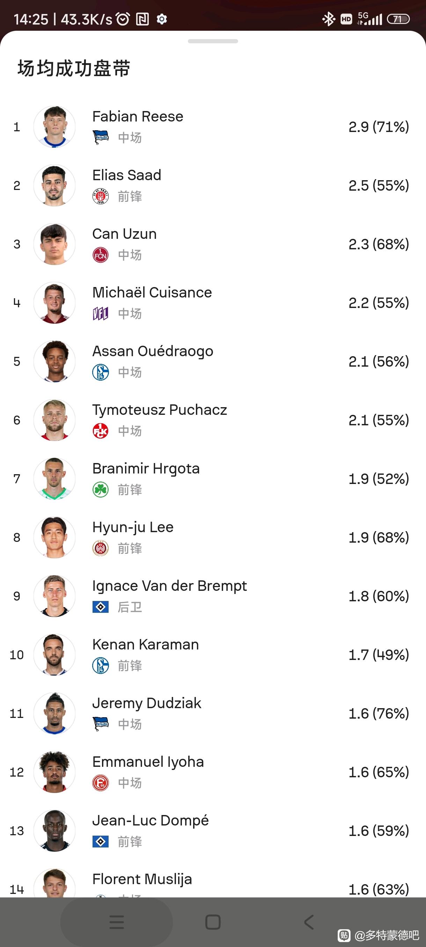Tap the FC St. Pauli logo under Elias Saad
The height and width of the screenshot is (947, 426).
[x=100, y=196]
